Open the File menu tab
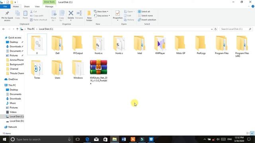Image resolution: width=255 pixels, height=143 pixels. (5, 6)
